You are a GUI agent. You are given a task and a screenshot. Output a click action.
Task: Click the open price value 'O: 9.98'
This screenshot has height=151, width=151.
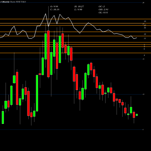pos(54,7)
